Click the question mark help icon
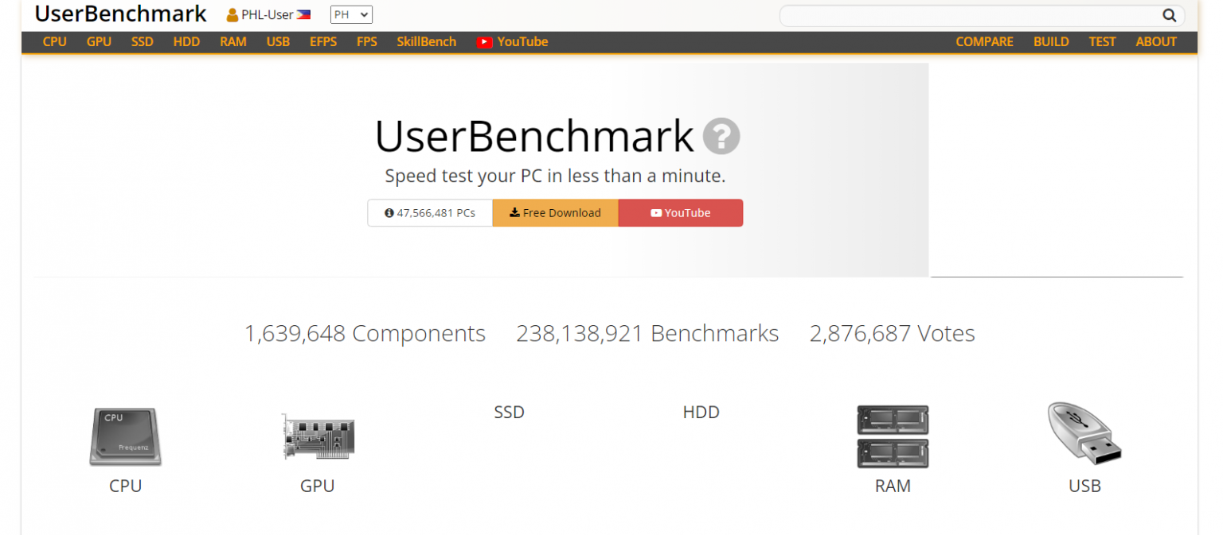This screenshot has height=535, width=1223. point(721,136)
